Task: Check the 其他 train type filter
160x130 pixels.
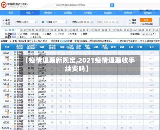Action: [82, 34]
